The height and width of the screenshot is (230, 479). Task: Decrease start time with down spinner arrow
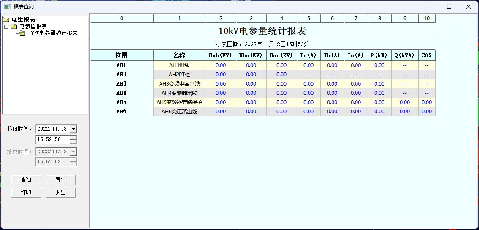(73, 142)
